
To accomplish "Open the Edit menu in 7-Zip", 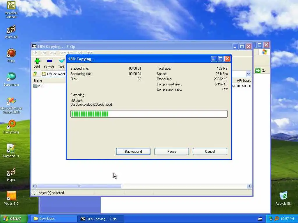I will coord(43,53).
